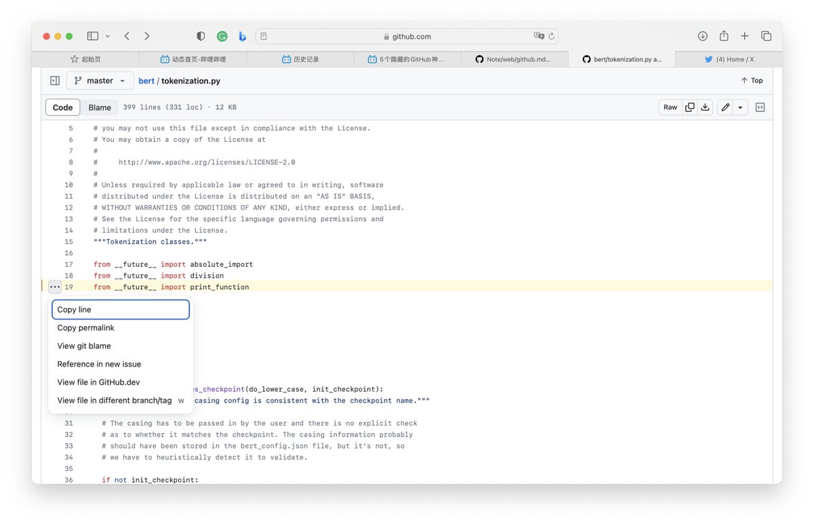Screen dimensions: 814x526
Task: Click the Apache license URL comment
Action: pos(207,162)
